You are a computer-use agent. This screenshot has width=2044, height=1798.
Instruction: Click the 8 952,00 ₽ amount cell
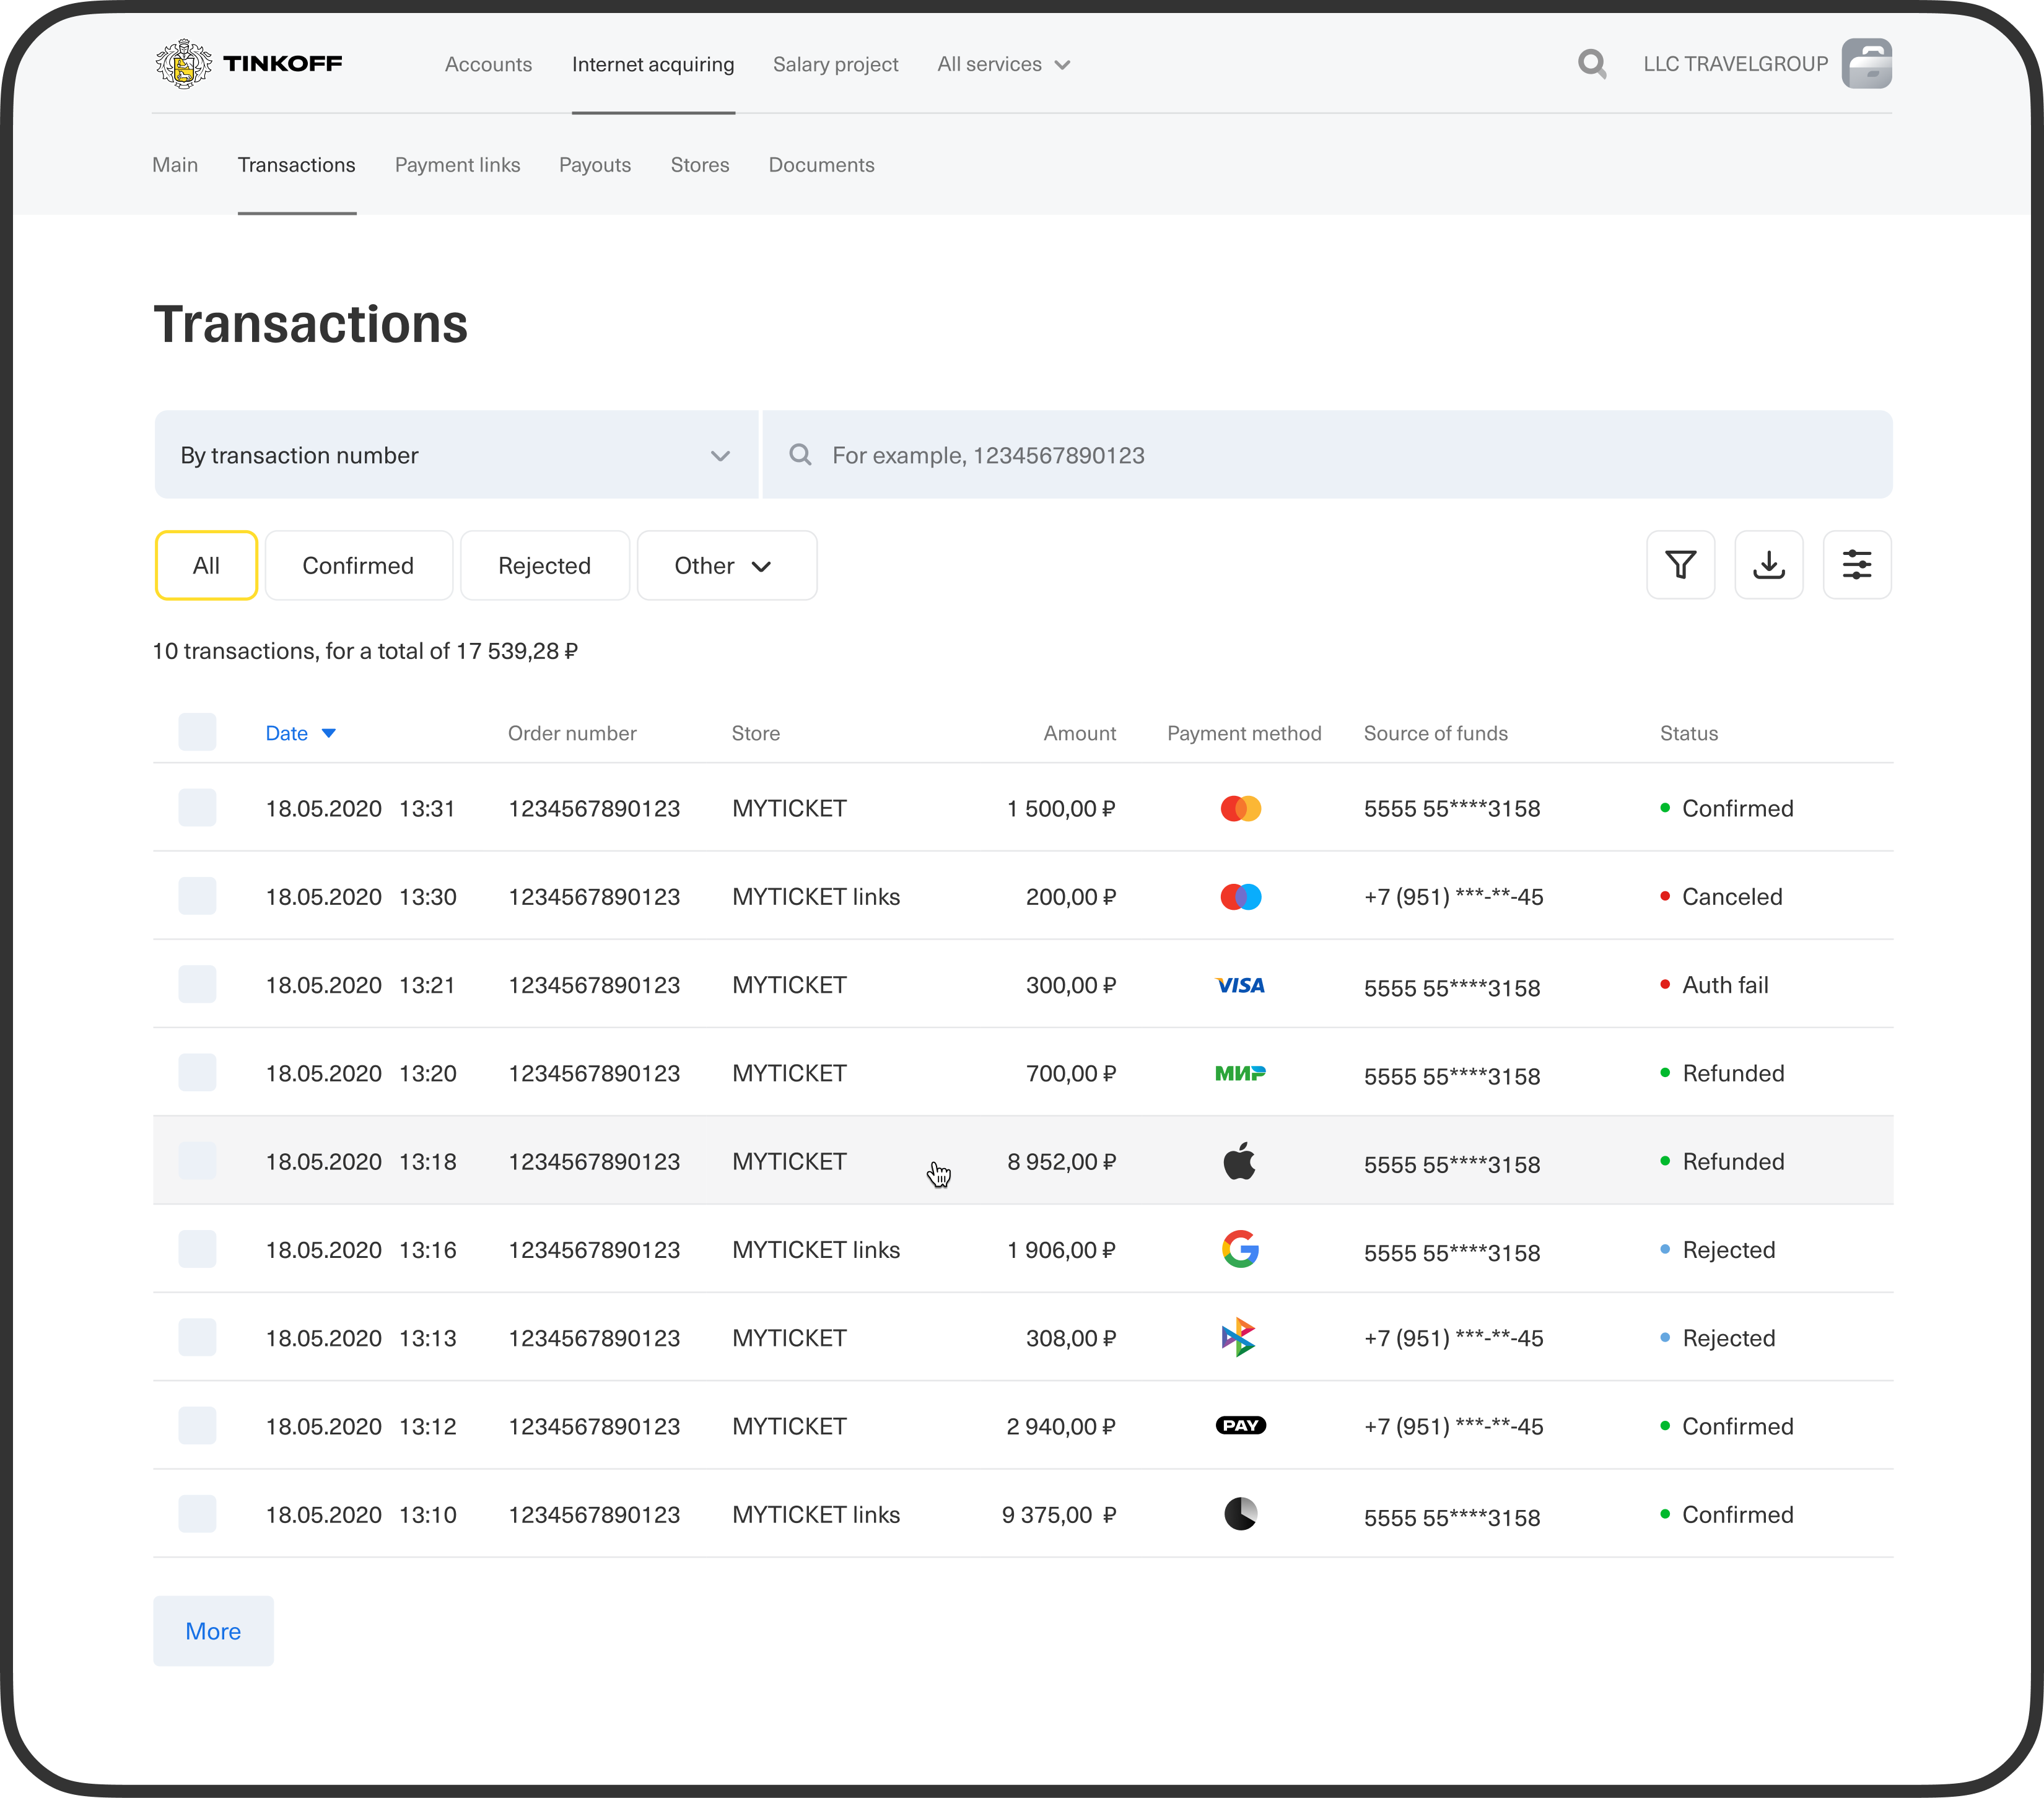1061,1161
